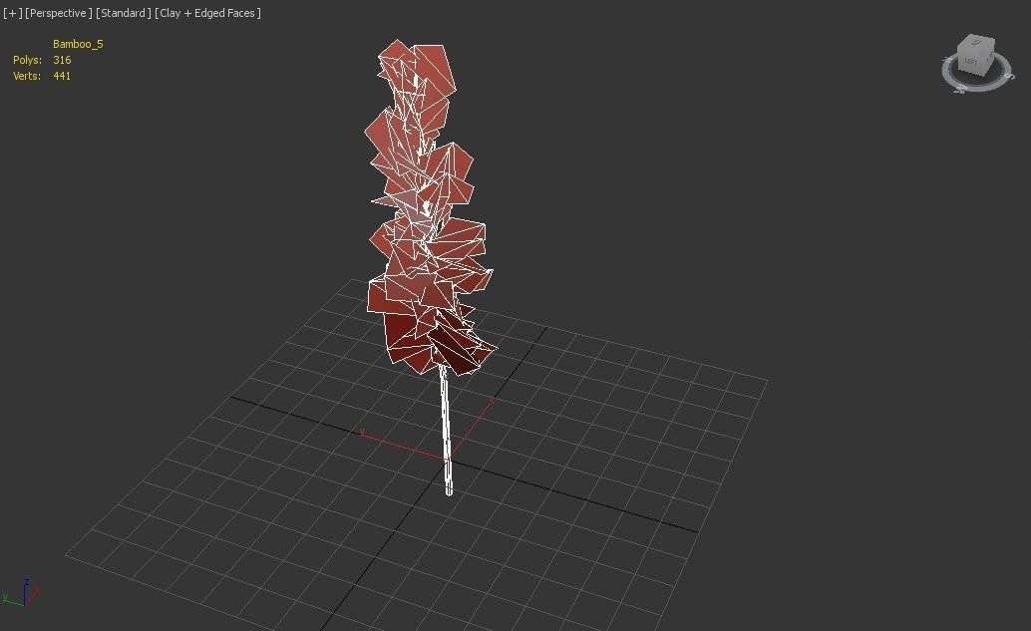Click the Bamboo_5 object name text

pyautogui.click(x=78, y=44)
